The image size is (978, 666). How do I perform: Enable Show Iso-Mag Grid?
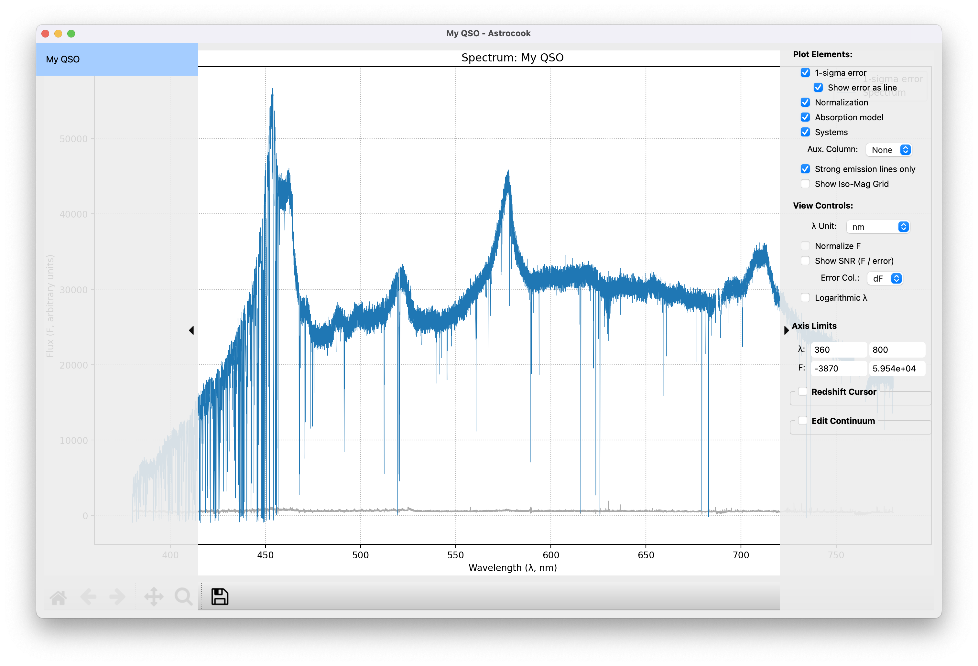tap(805, 184)
